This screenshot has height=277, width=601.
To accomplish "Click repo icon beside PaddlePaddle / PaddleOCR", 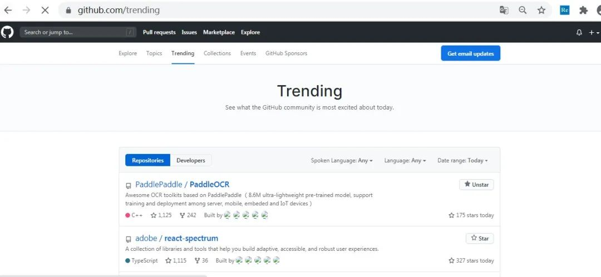I will [x=129, y=186].
